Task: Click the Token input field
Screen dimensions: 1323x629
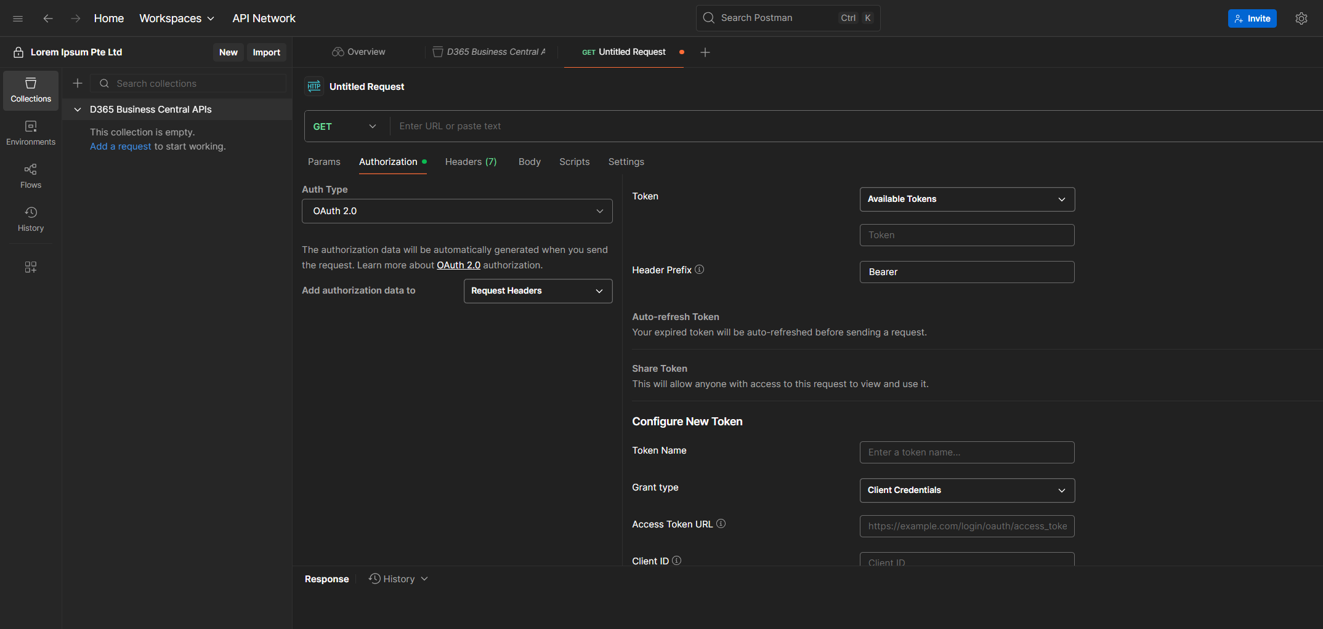Action: 967,235
